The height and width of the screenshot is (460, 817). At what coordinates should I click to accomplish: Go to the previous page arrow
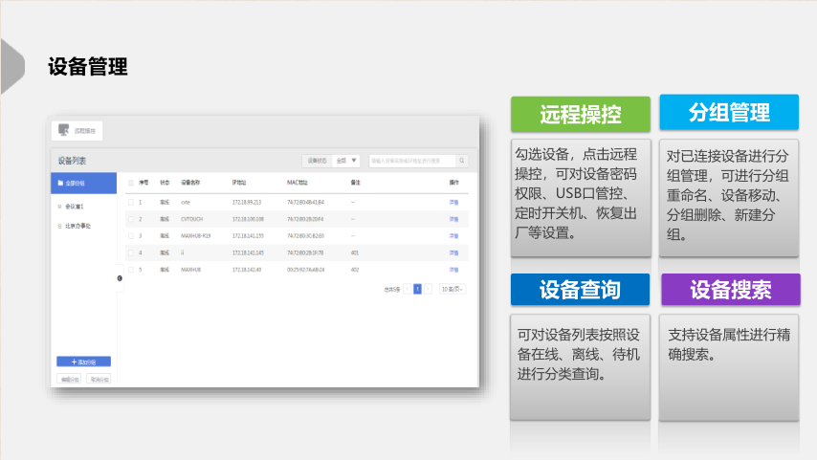pos(407,288)
